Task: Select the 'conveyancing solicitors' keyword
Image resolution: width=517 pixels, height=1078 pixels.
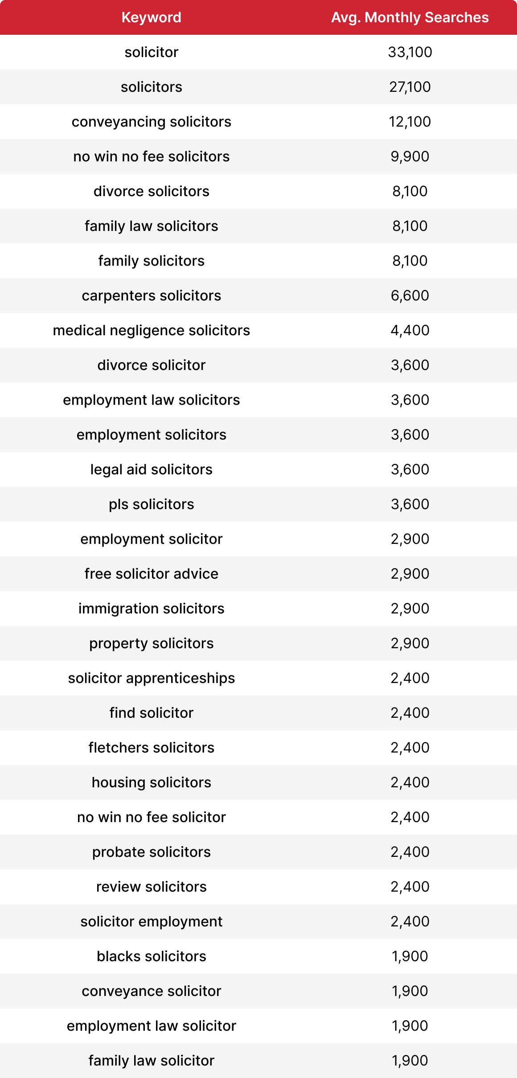Action: pos(152,122)
